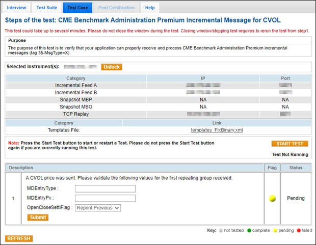This screenshot has width=316, height=245.
Task: Open the Help tab
Action: point(150,8)
